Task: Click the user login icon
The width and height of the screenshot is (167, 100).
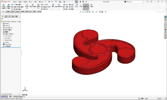Action: (x=148, y=2)
